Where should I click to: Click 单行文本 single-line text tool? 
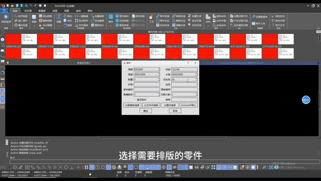coord(278,25)
